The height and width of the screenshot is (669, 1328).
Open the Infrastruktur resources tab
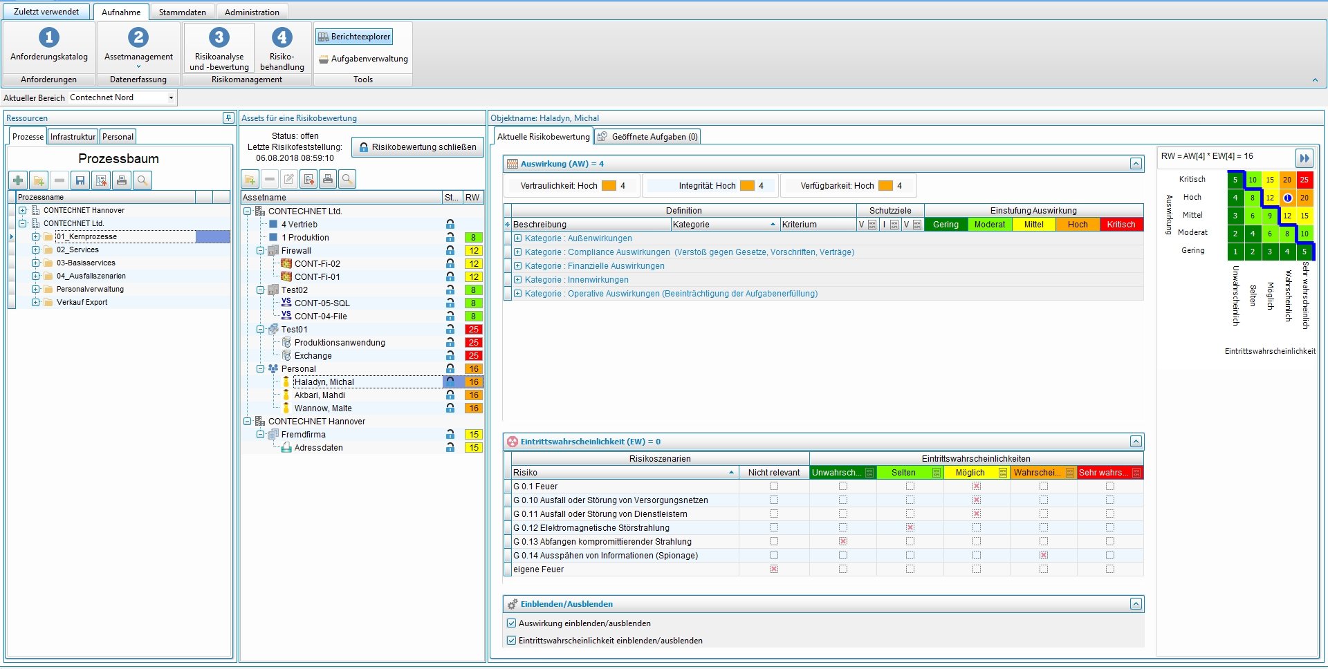pyautogui.click(x=73, y=137)
